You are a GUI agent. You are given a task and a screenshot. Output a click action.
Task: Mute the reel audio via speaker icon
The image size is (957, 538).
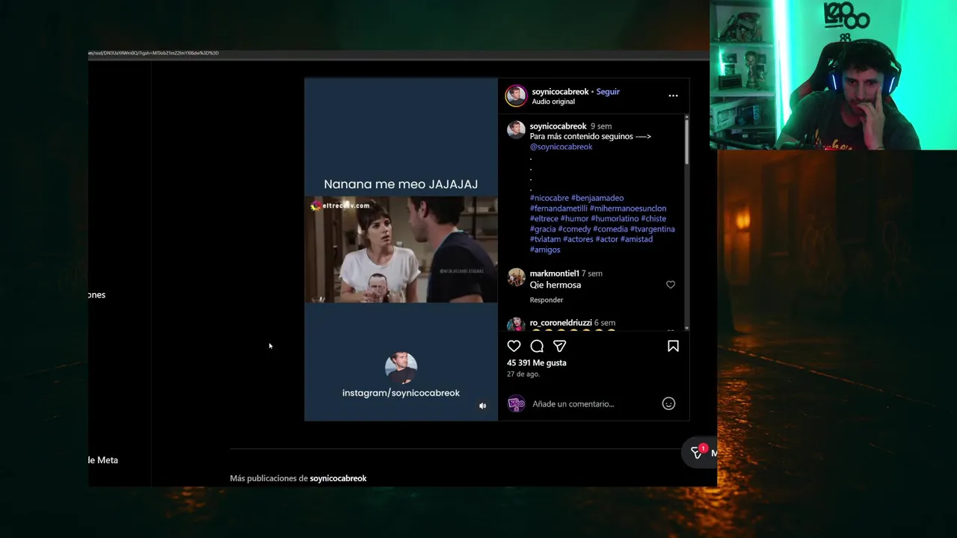point(482,406)
